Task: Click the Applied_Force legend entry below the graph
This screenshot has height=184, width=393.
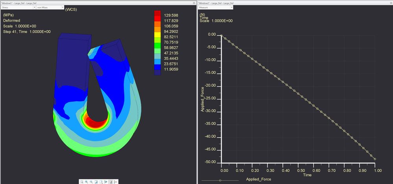Action: coord(258,179)
